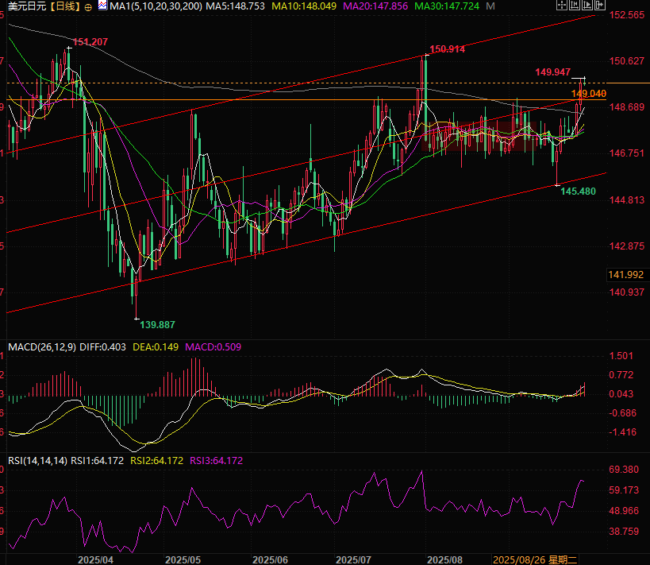Click the 2025/08/26 星期二 date marker
650x565 pixels.
point(535,559)
